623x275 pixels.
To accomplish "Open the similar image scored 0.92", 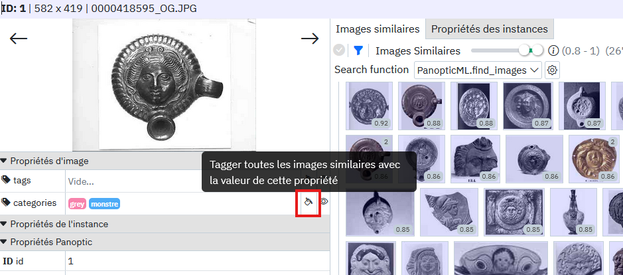I will (x=369, y=106).
